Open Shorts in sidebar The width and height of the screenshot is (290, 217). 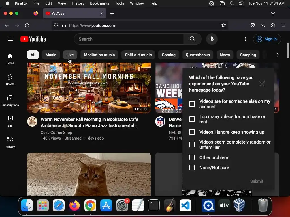pyautogui.click(x=10, y=80)
